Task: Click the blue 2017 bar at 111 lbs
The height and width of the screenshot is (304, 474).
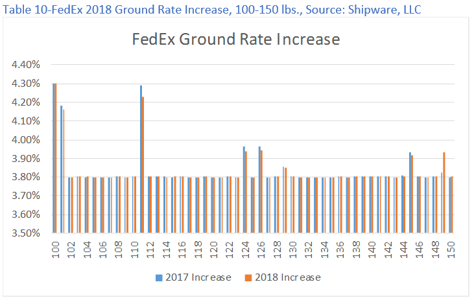Action: pyautogui.click(x=141, y=159)
